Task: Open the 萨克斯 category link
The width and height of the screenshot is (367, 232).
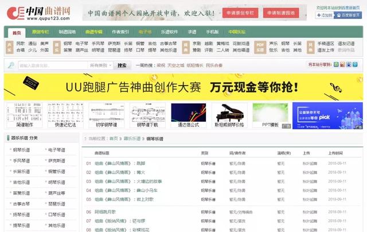Action: 114,44
